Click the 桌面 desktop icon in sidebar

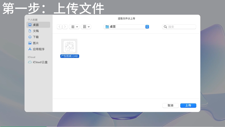click(30, 25)
